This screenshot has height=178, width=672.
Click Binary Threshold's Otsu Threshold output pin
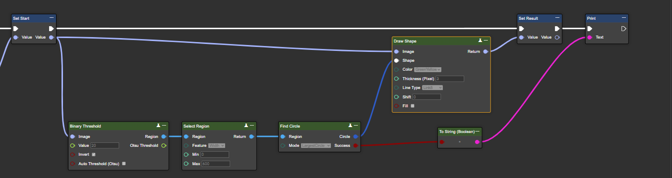click(x=164, y=145)
